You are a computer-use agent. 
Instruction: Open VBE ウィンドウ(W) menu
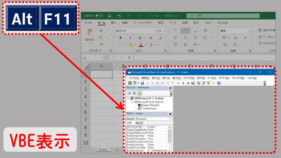pos(238,78)
